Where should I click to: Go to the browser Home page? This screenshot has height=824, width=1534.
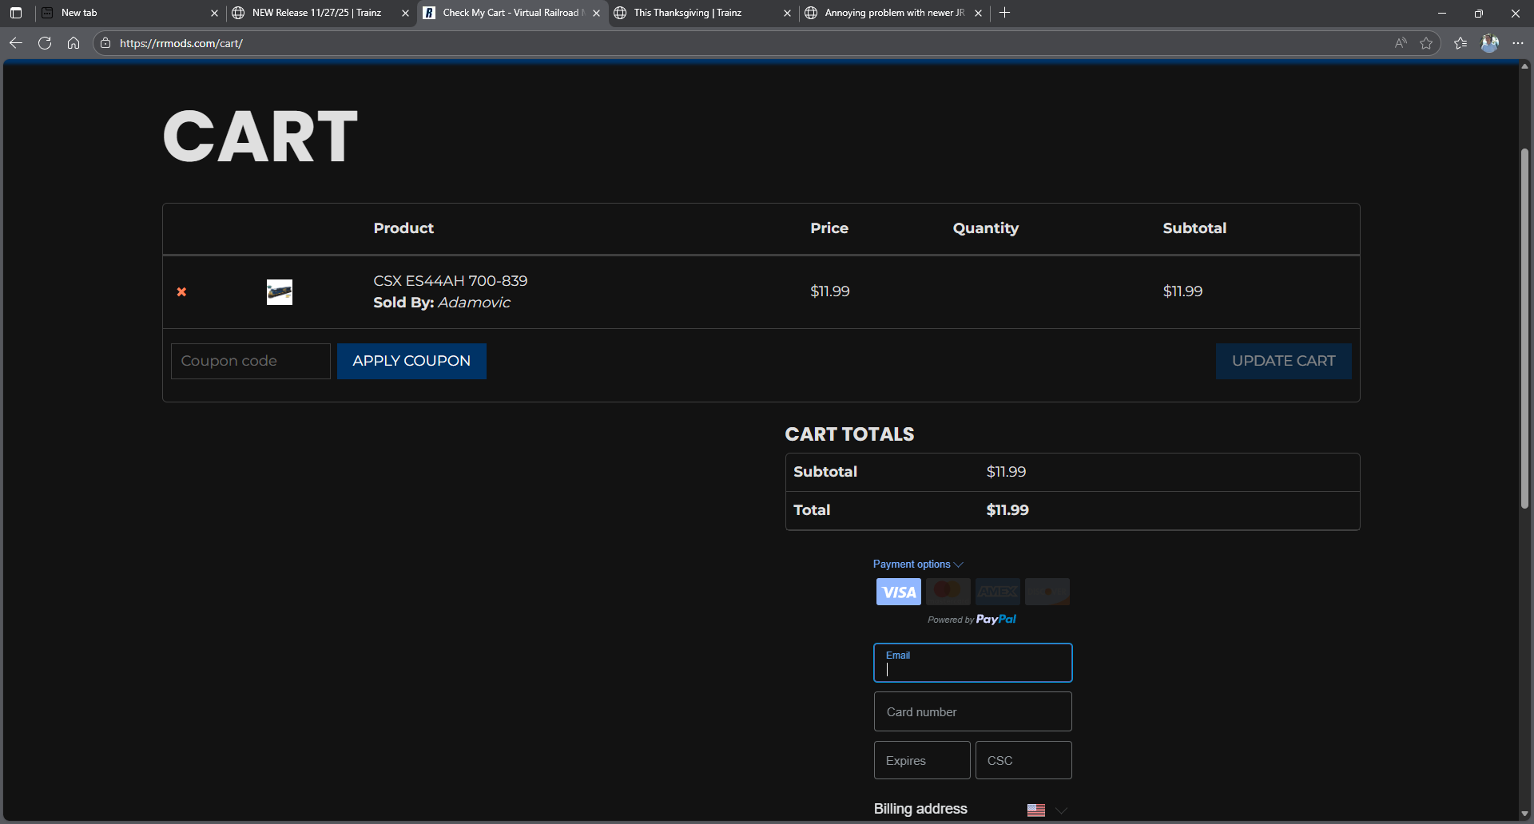pos(74,43)
